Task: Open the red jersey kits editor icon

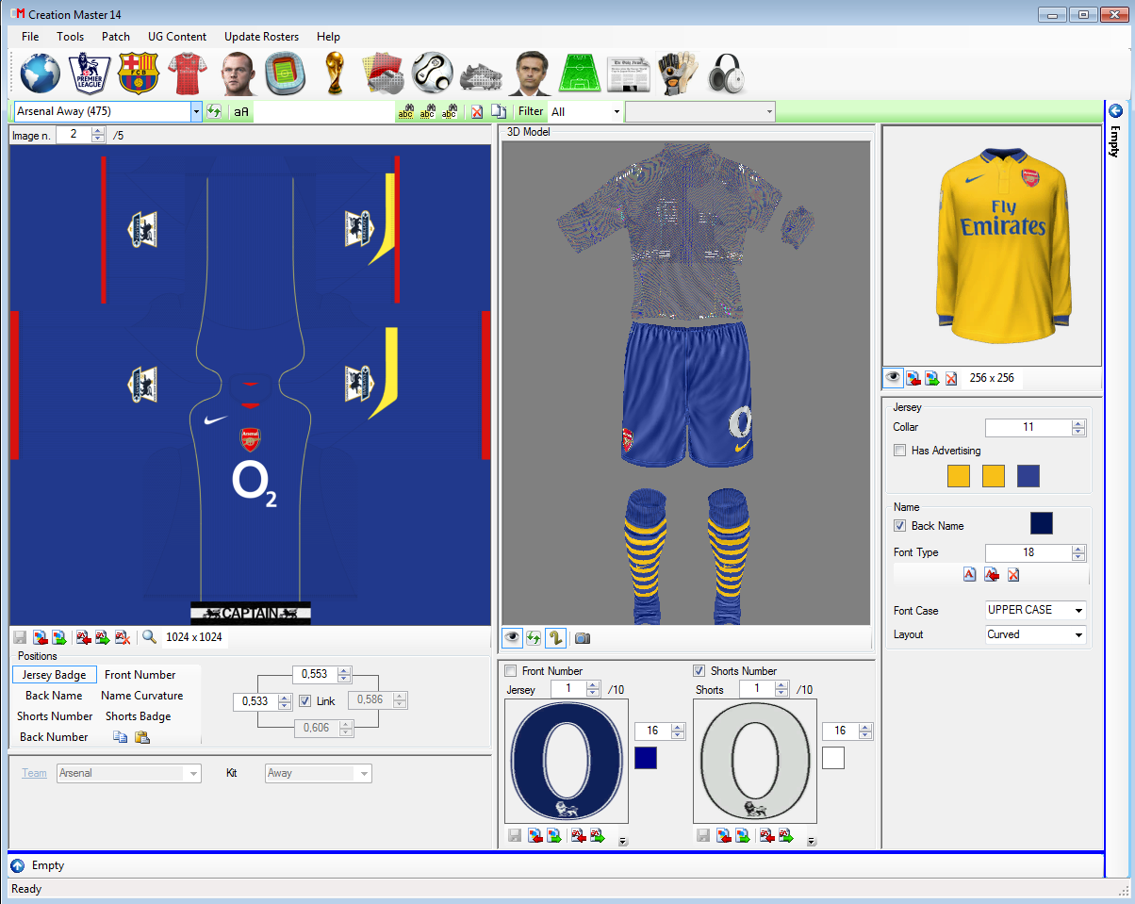Action: coord(187,73)
